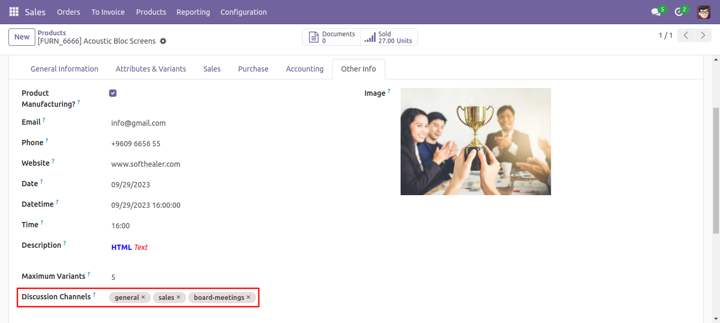Show help tooltip for Maximum Variants
The image size is (720, 323).
89,274
